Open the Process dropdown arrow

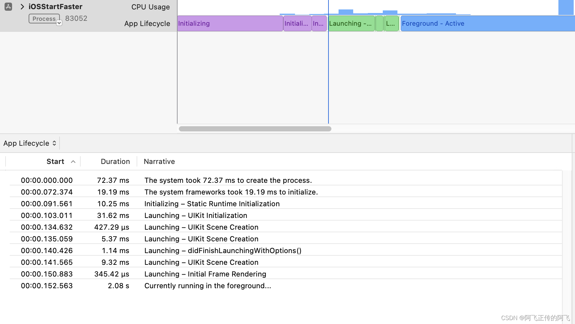(59, 23)
